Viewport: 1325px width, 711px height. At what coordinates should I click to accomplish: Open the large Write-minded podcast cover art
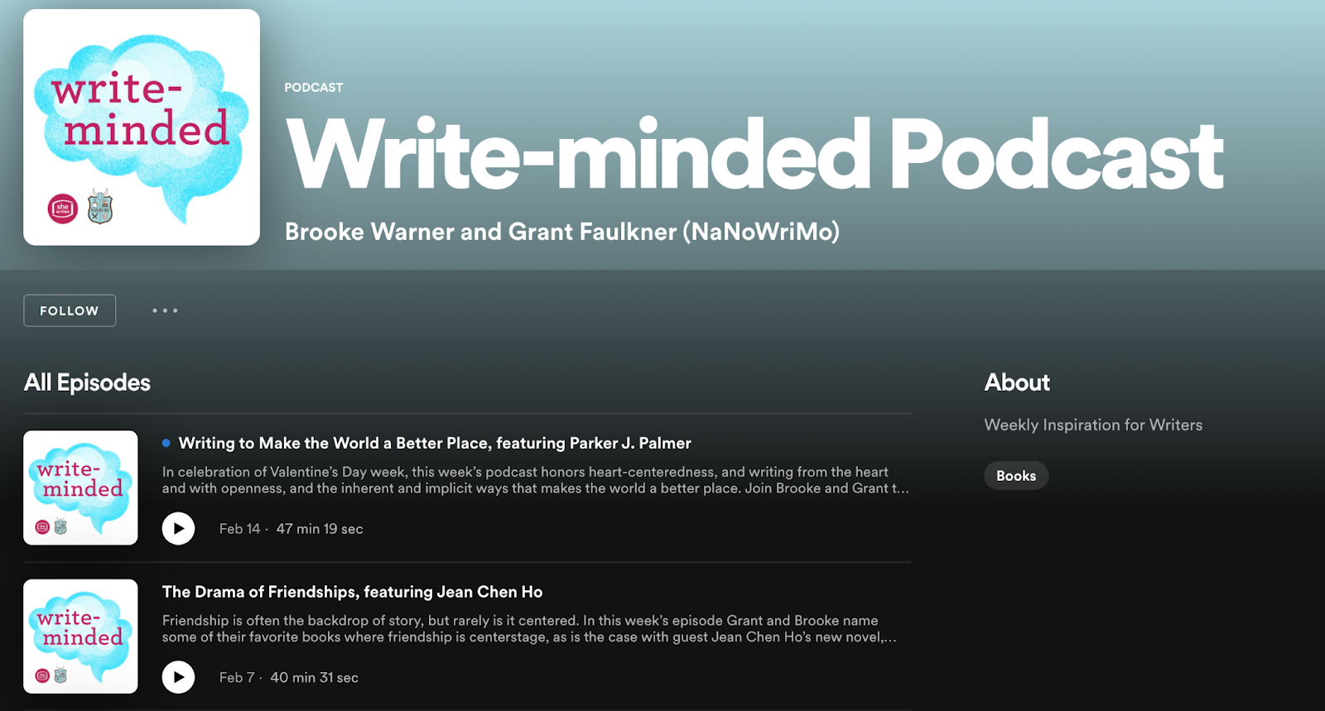click(x=142, y=127)
